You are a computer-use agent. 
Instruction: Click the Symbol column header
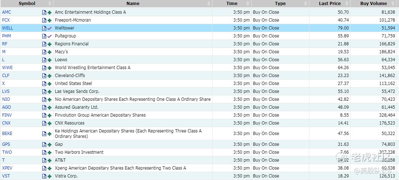(x=27, y=4)
